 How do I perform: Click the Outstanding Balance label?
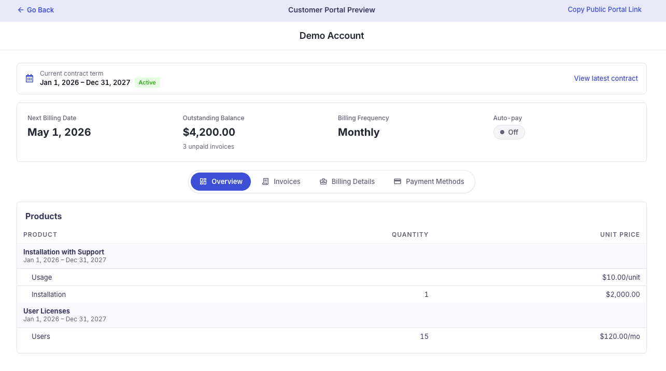pos(214,118)
